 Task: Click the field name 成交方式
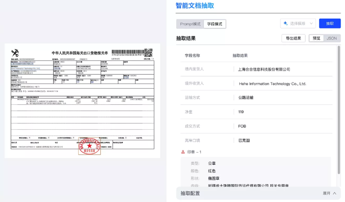(192, 126)
